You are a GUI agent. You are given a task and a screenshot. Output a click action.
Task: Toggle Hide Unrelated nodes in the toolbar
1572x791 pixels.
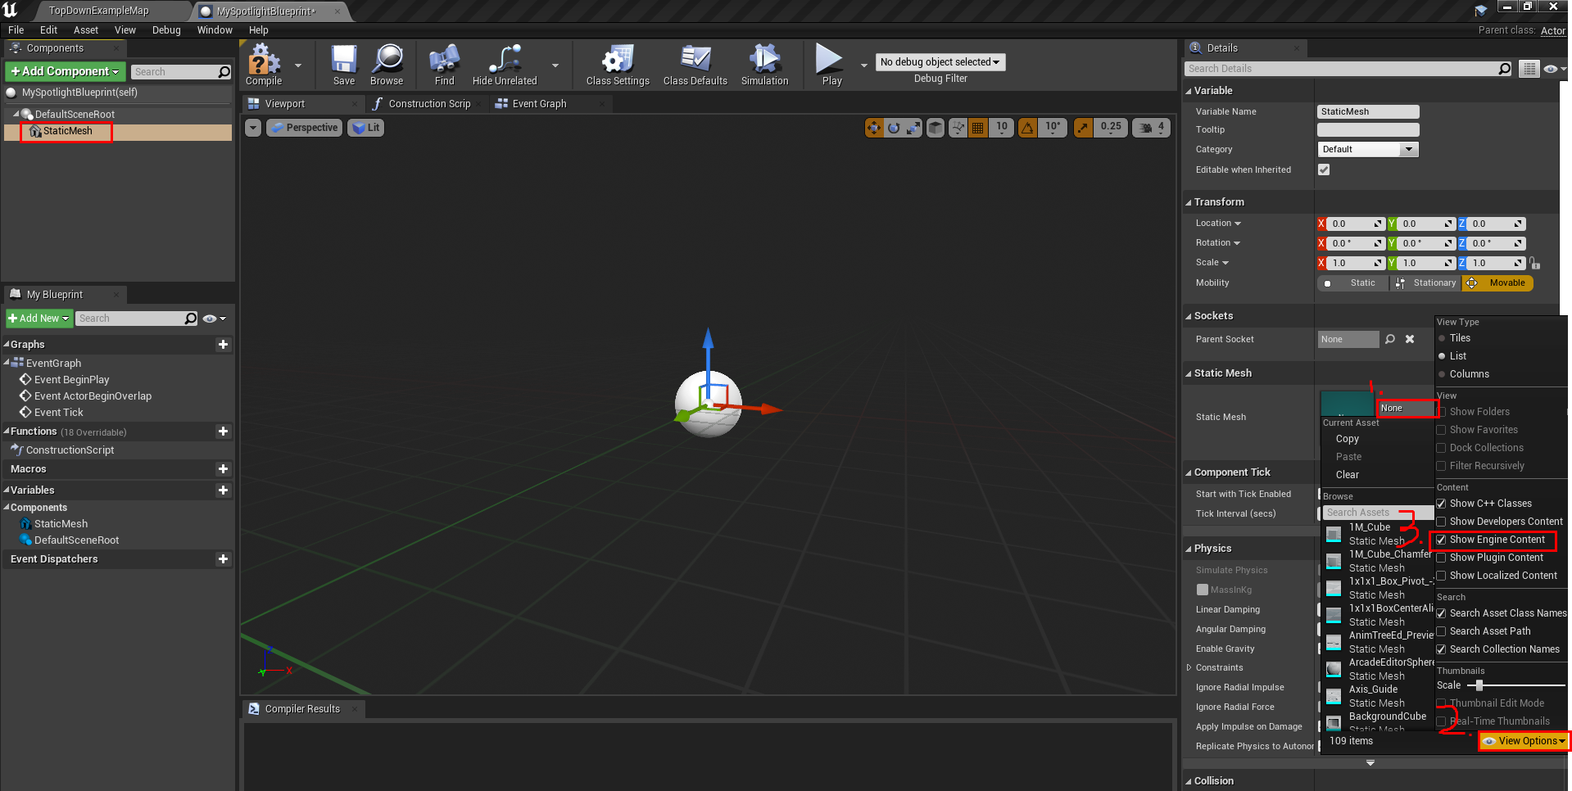tap(505, 65)
